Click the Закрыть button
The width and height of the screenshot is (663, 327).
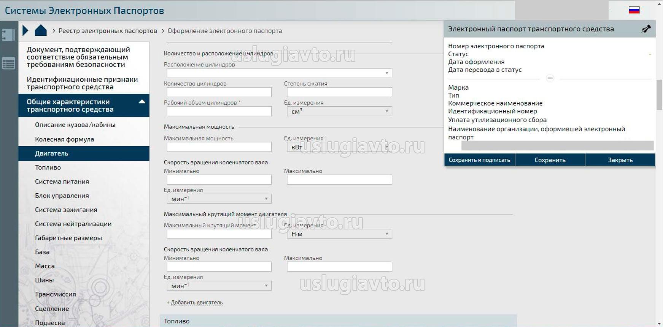620,160
